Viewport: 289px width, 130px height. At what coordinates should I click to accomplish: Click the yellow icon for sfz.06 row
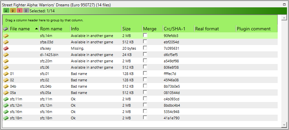click(6, 67)
